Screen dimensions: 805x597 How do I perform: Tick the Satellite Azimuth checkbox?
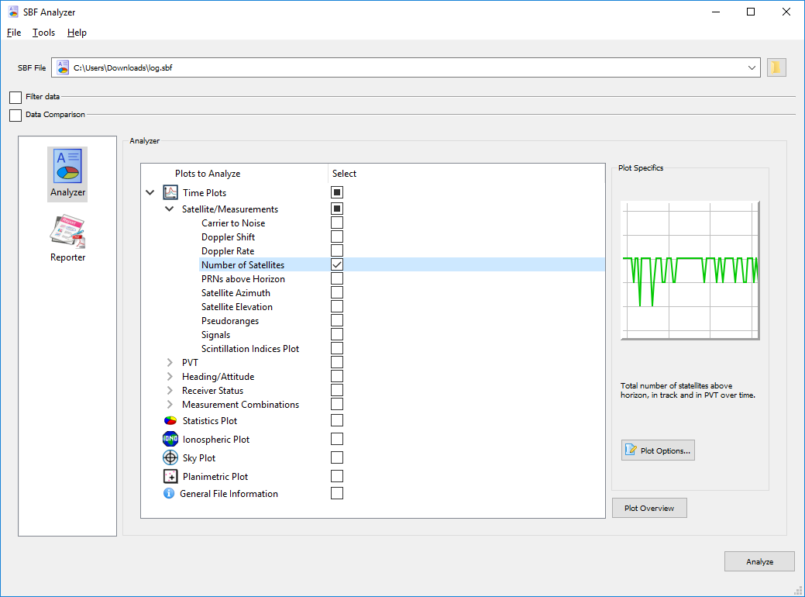pos(337,292)
